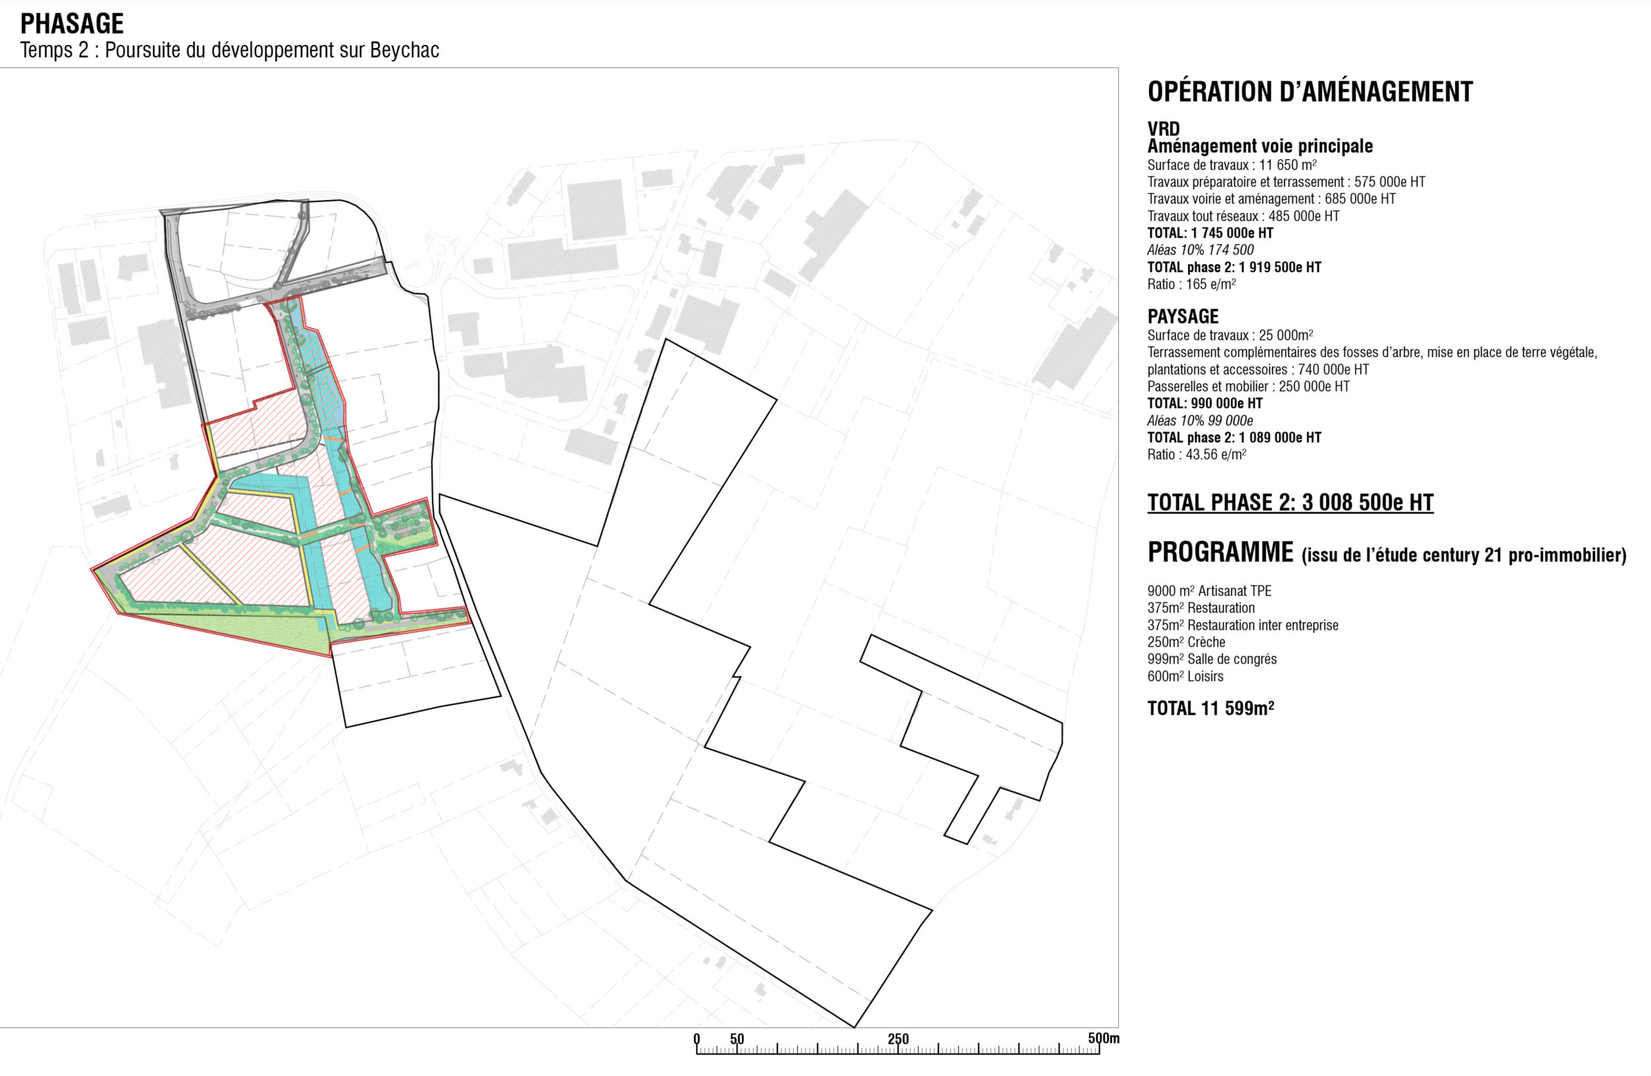Click the 'Aménagement voie principale' subheading
Screen dimensions: 1651x1076
[1260, 147]
